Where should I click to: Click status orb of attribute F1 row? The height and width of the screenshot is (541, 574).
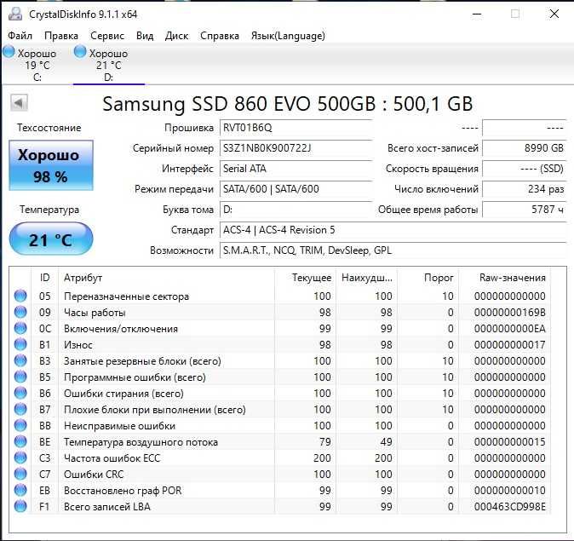coord(20,506)
